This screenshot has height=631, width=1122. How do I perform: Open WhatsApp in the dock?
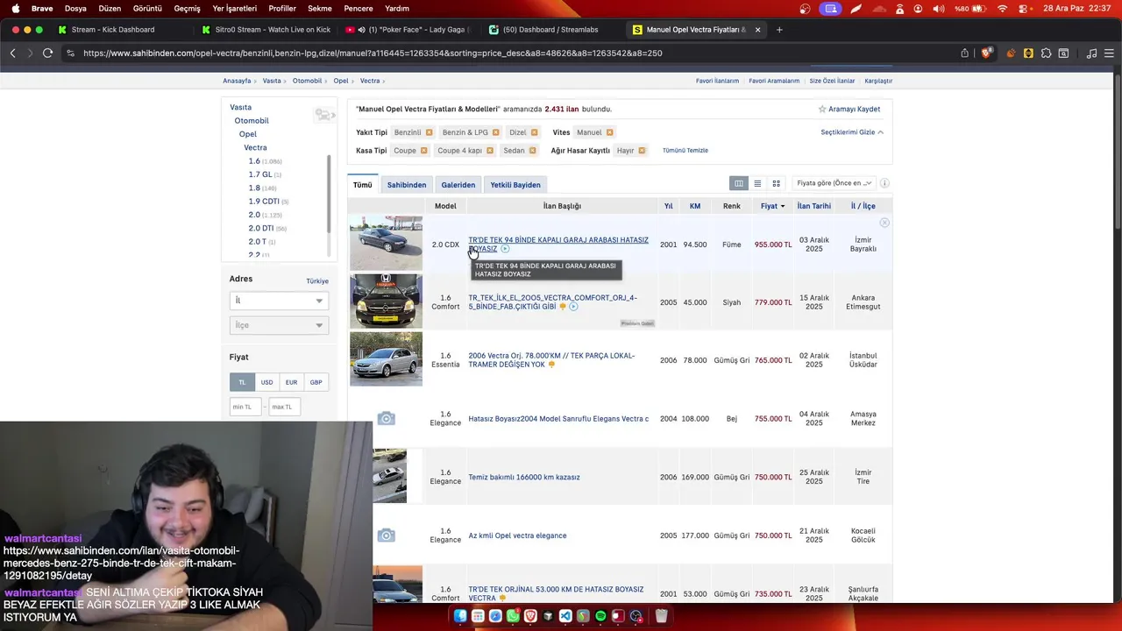tap(513, 616)
